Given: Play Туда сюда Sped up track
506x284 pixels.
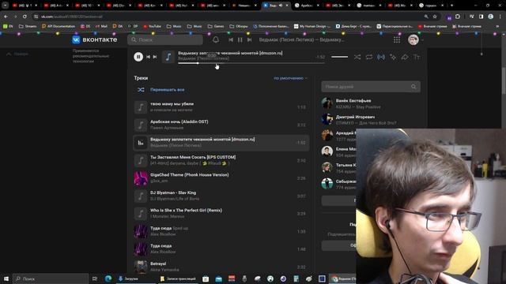Looking at the screenshot, I should click(x=221, y=231).
